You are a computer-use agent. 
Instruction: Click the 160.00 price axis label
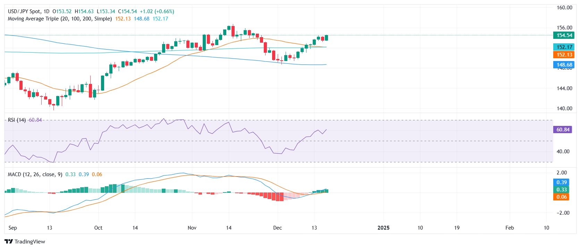point(564,8)
